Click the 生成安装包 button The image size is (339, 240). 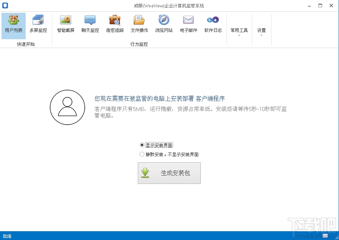point(169,173)
